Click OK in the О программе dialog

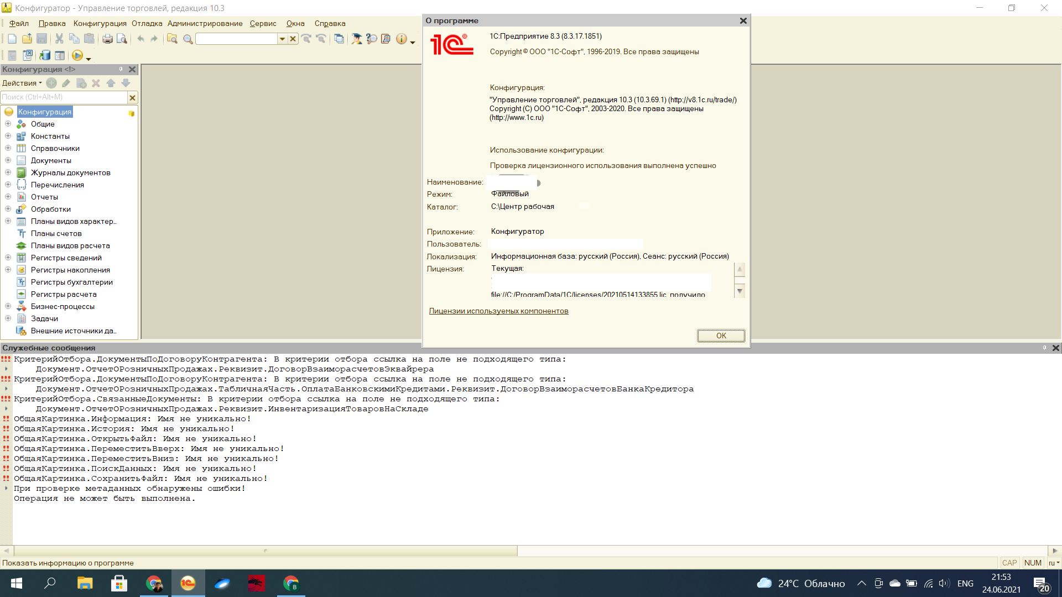coord(721,336)
